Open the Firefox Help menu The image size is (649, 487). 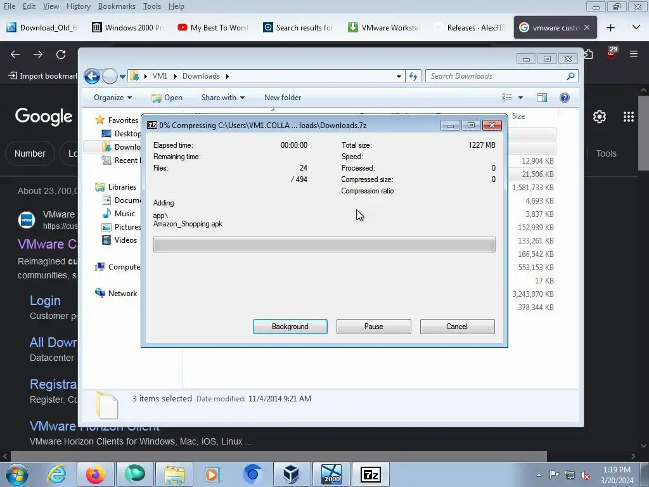[176, 6]
